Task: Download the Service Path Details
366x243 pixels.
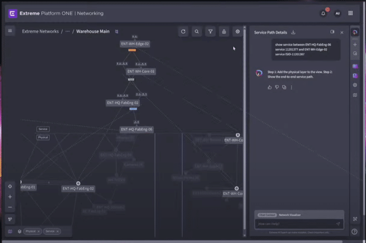Action: pyautogui.click(x=293, y=32)
